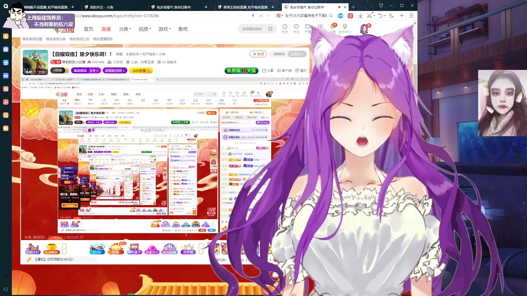Viewport: 527px width, 296px height.
Task: Expand the arrow after 造梦屋
Action: click(x=201, y=249)
